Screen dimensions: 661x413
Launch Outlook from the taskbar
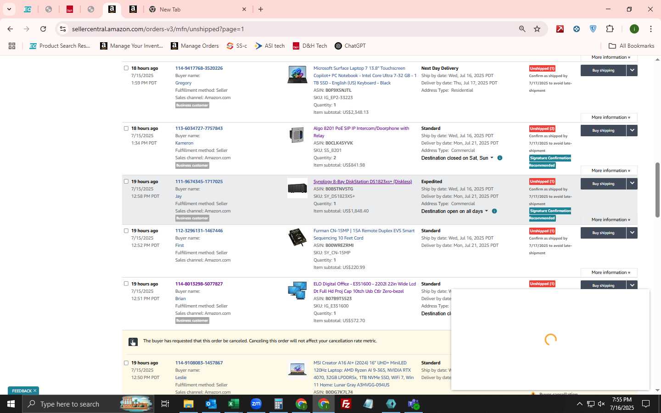pos(211,404)
